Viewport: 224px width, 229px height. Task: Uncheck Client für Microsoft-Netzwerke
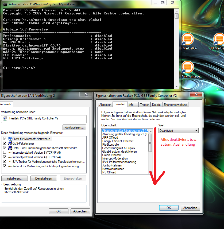coord(5,139)
